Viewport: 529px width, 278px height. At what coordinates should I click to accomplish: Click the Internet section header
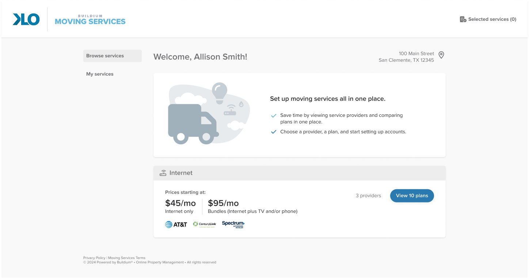point(181,173)
